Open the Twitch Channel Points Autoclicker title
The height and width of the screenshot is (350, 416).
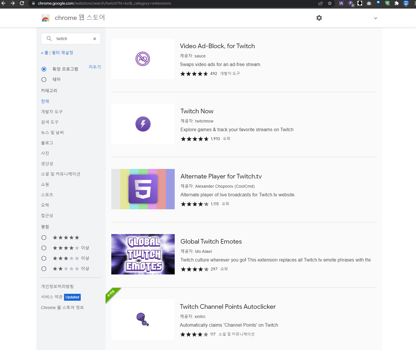click(228, 307)
